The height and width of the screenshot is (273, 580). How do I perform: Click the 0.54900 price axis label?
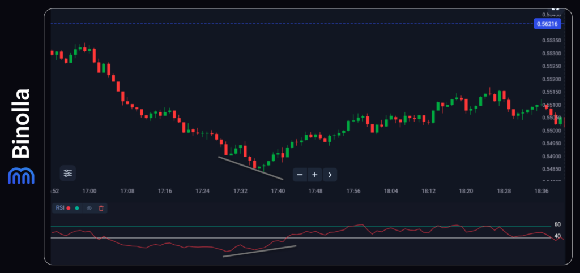(x=552, y=157)
